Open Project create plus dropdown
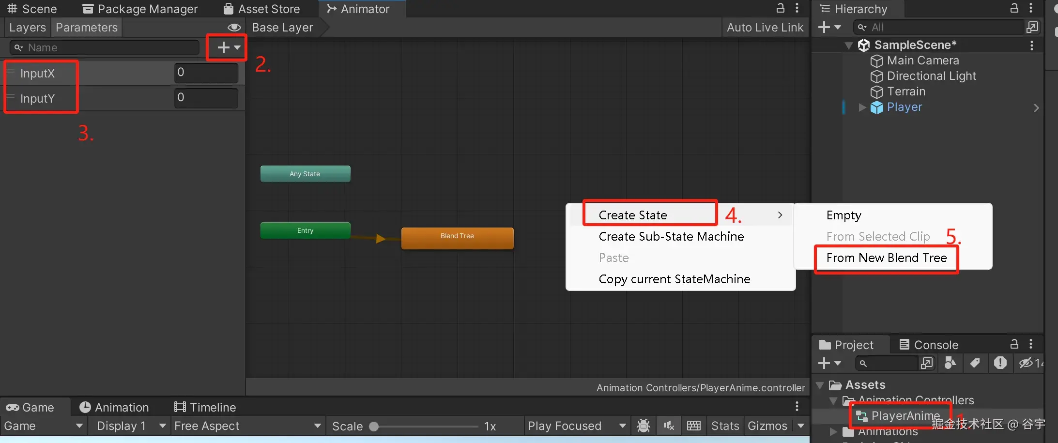Screen dimensions: 1058x443 (x=829, y=363)
